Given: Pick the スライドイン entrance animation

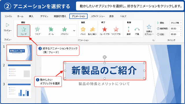Looking at the screenshot, I should click(64, 31).
